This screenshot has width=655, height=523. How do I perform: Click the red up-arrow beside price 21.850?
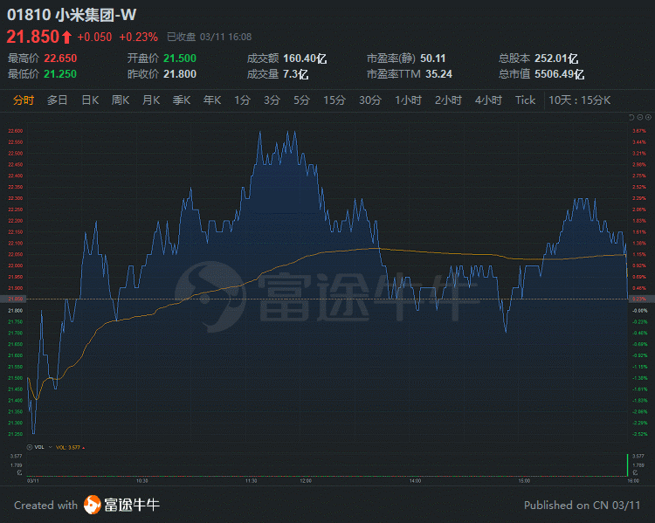[x=66, y=37]
